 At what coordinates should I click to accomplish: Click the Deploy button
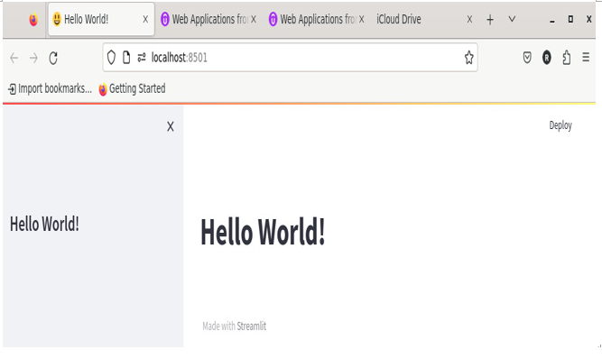[560, 125]
